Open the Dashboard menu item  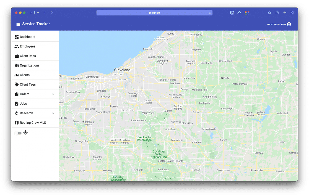(x=35, y=37)
